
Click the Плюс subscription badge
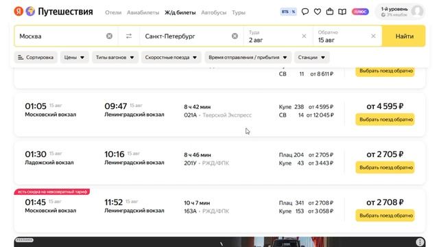point(360,12)
